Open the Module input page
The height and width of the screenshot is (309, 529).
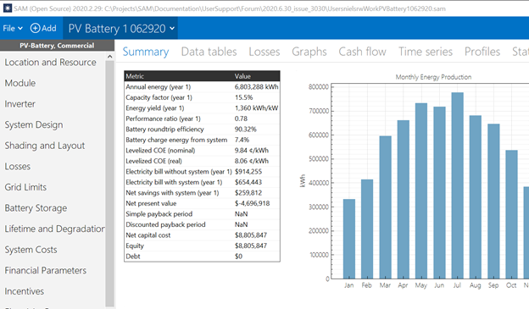click(x=19, y=83)
